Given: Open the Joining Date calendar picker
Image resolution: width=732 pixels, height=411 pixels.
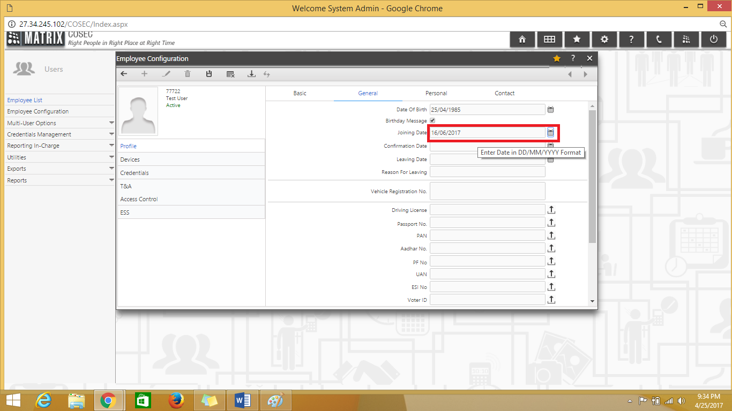Looking at the screenshot, I should click(550, 132).
